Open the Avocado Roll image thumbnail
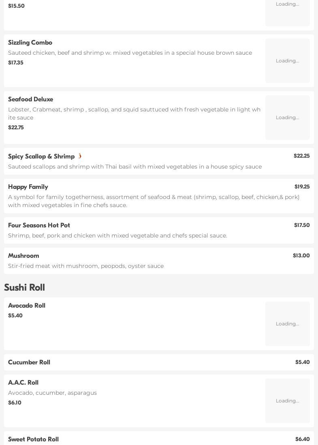318x445 pixels. click(287, 324)
